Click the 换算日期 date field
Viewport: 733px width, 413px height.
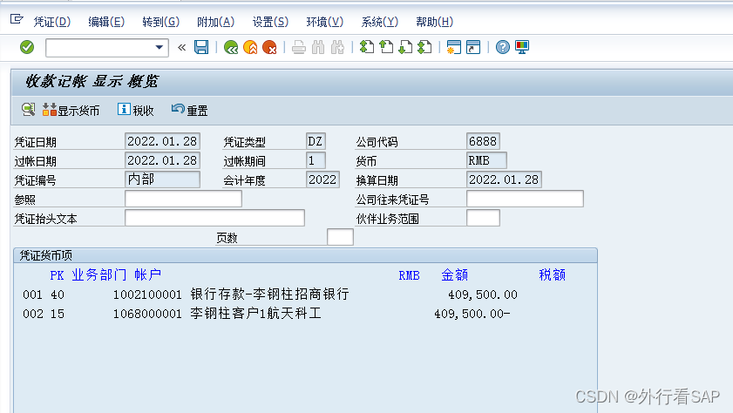click(x=504, y=179)
